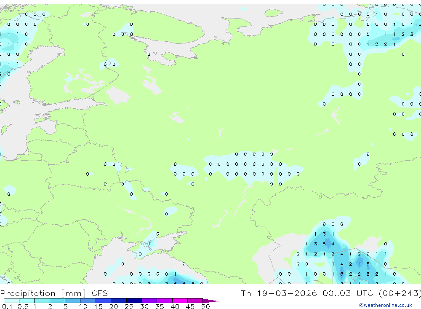
Task: Click the '30' legend scale label
Action: (x=144, y=306)
